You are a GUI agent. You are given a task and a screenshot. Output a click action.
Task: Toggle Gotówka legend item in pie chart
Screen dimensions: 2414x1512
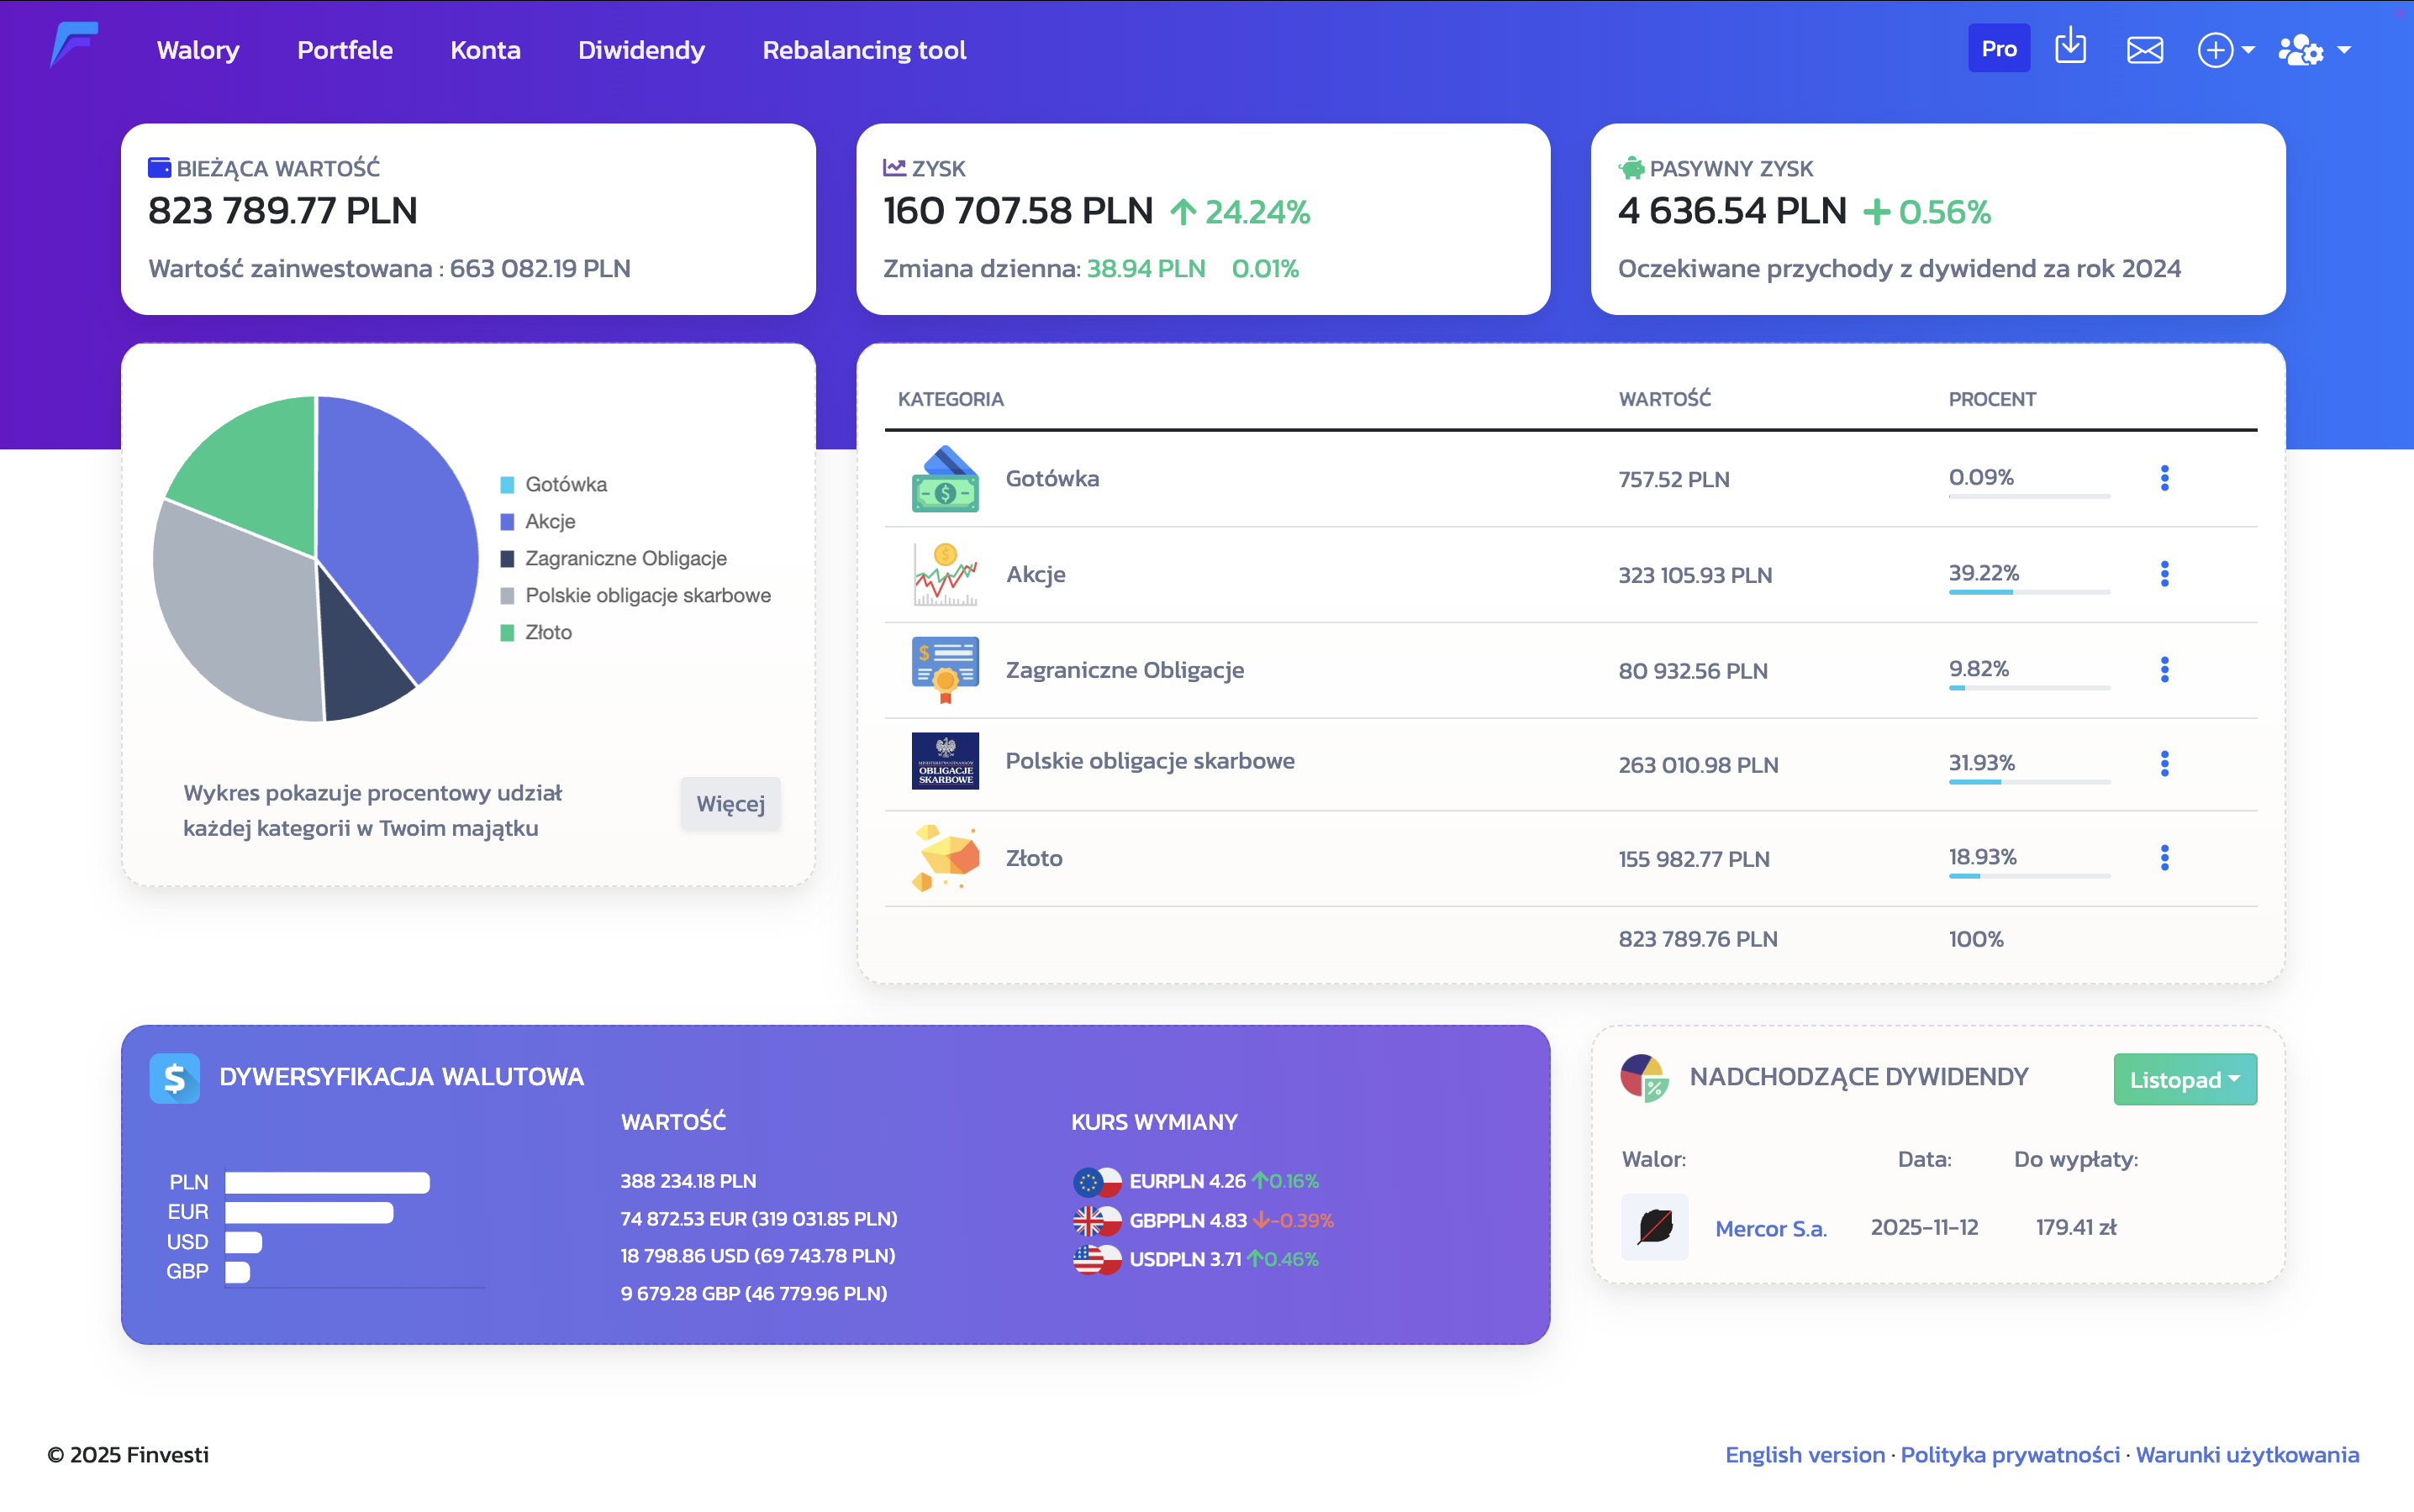(x=553, y=484)
